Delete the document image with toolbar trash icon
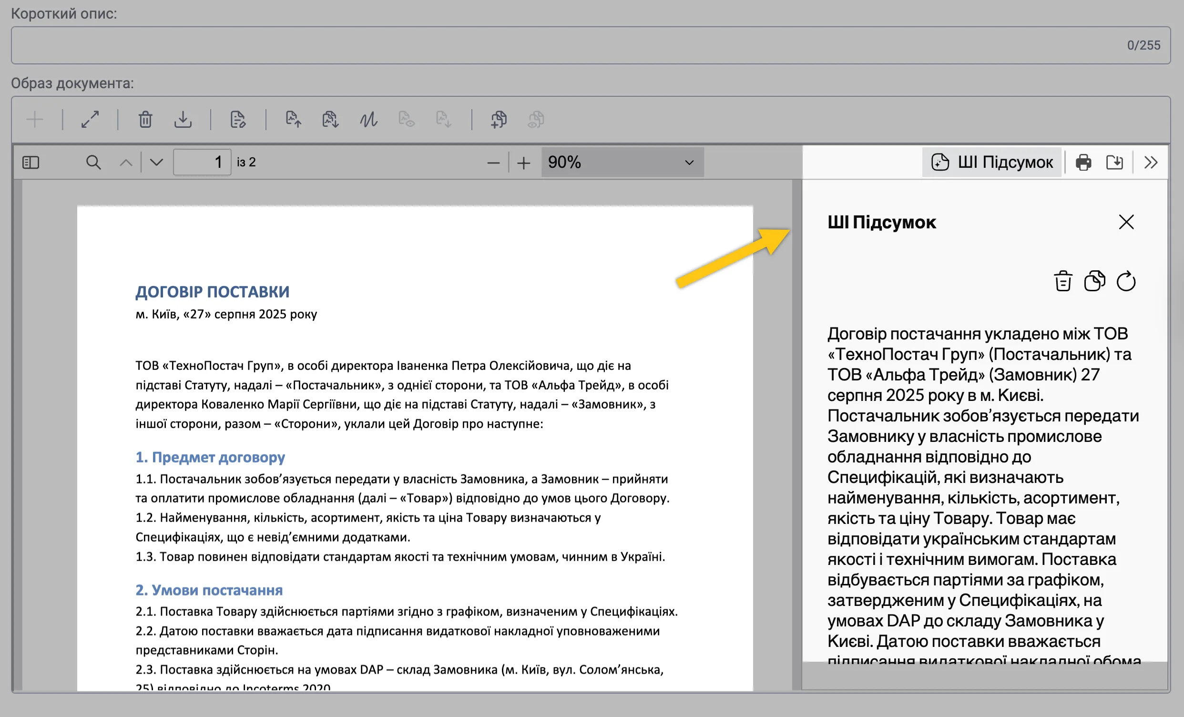 click(145, 120)
